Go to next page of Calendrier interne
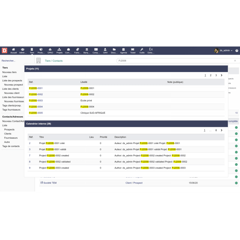The image size is (240, 240). click(x=221, y=130)
